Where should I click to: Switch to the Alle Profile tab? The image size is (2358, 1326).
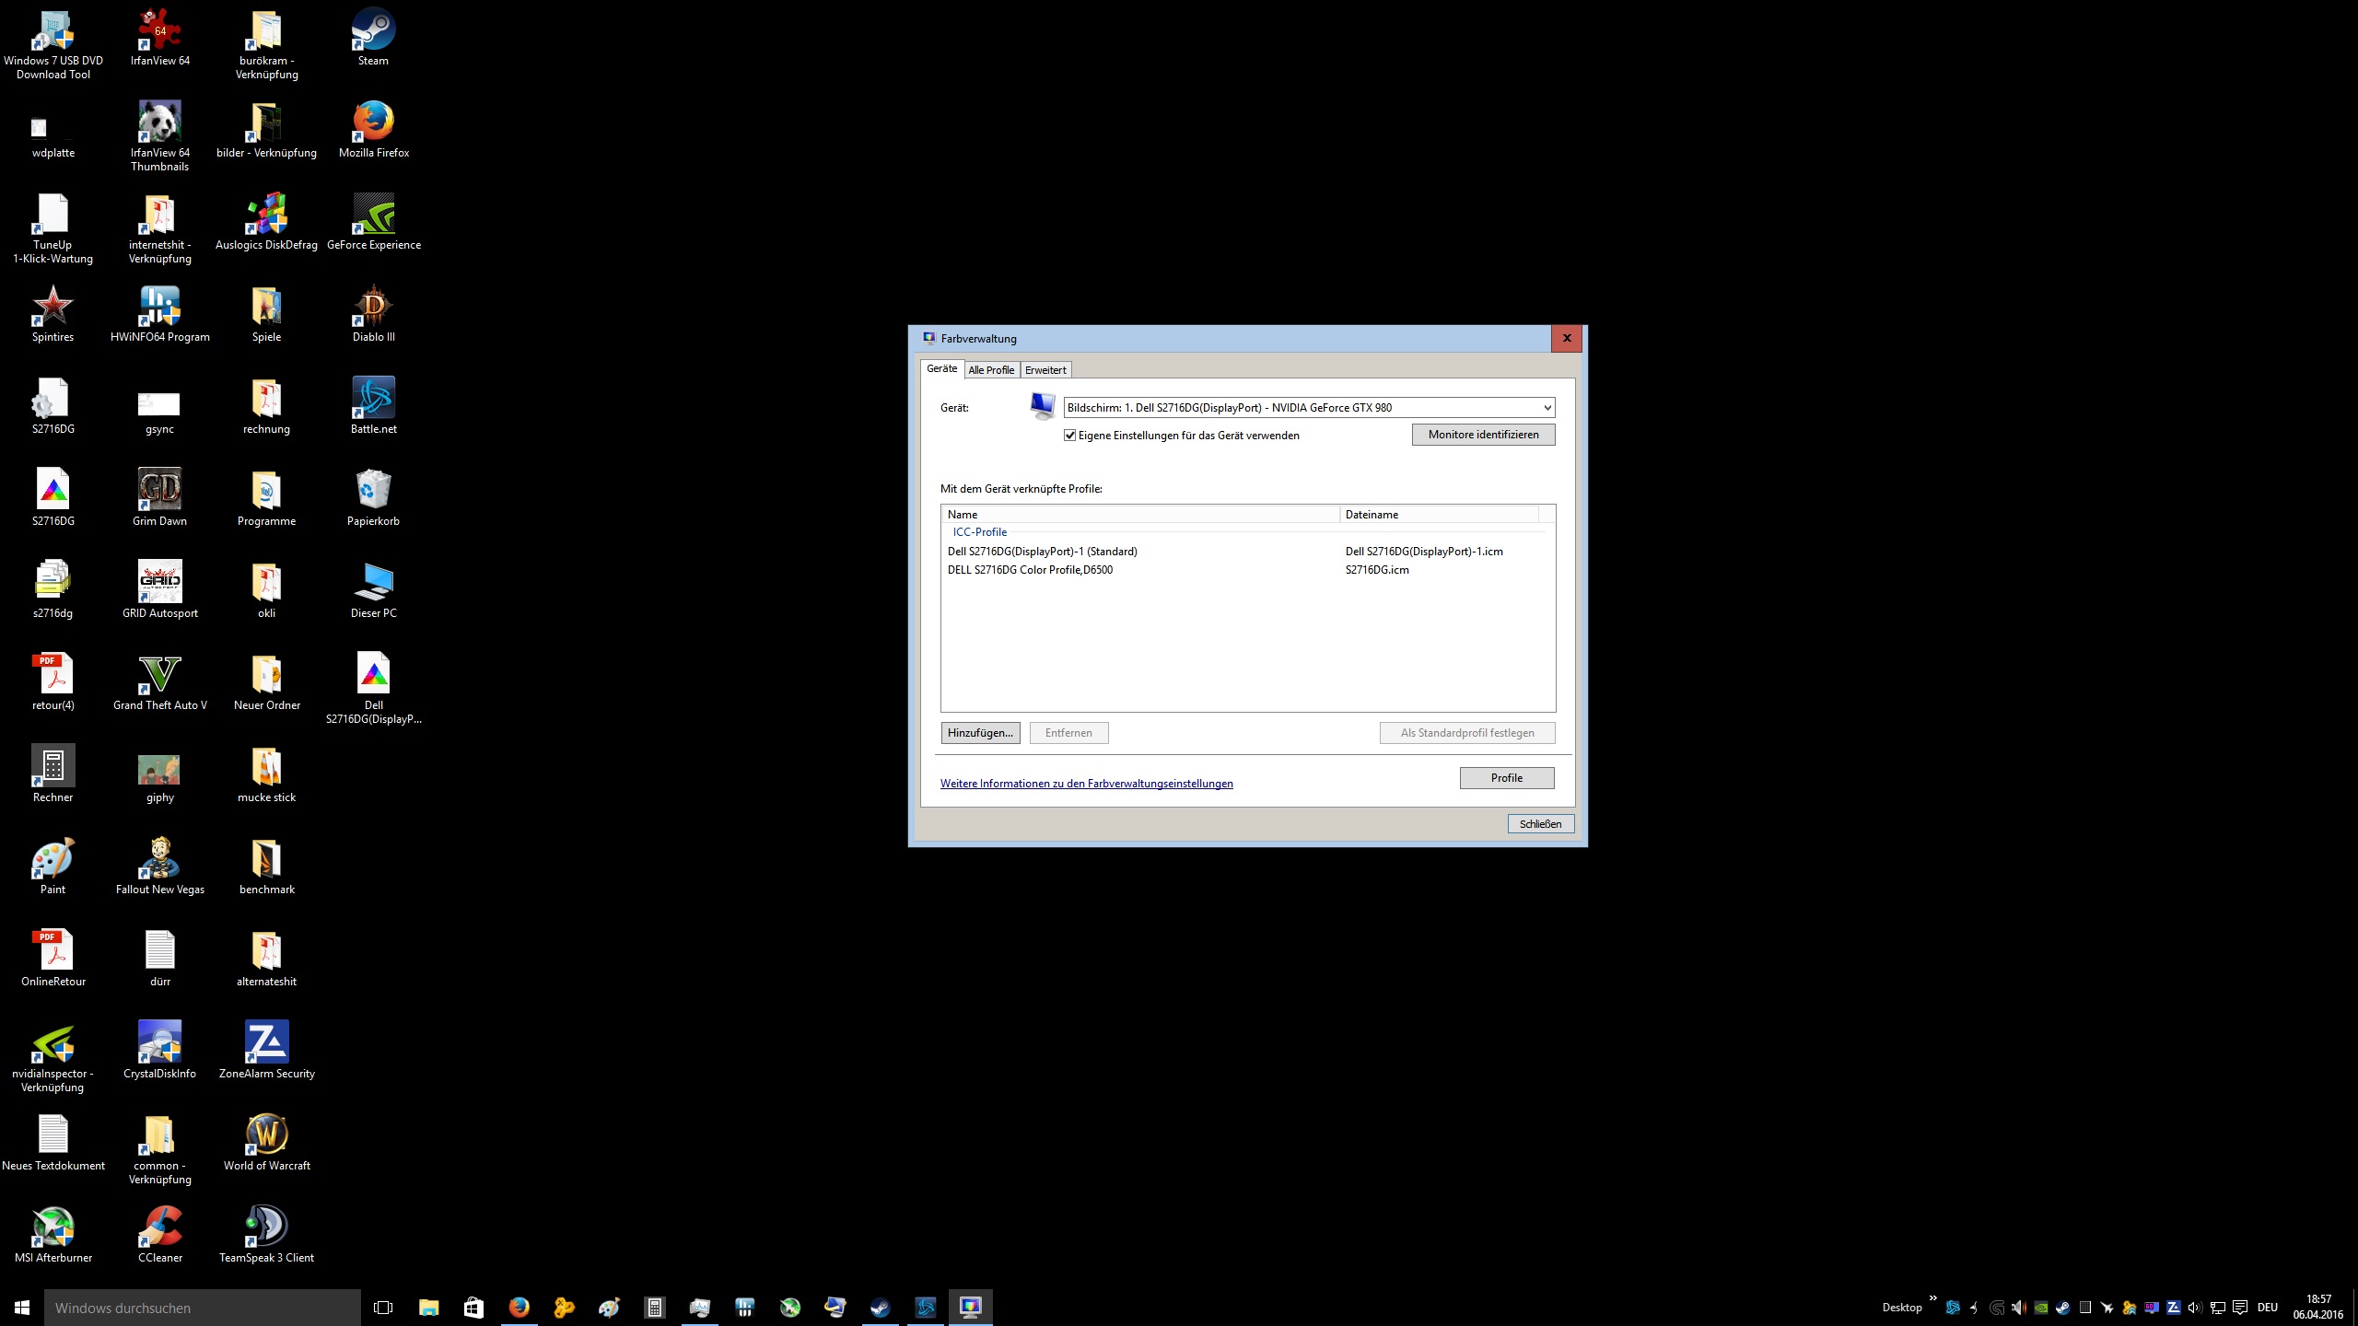(x=991, y=370)
